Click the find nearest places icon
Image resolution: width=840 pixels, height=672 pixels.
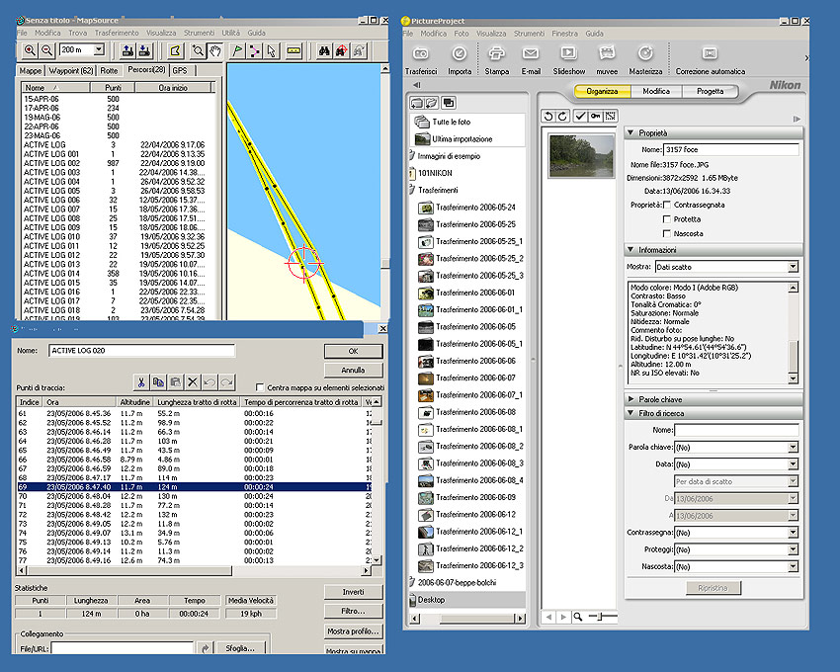pos(341,51)
